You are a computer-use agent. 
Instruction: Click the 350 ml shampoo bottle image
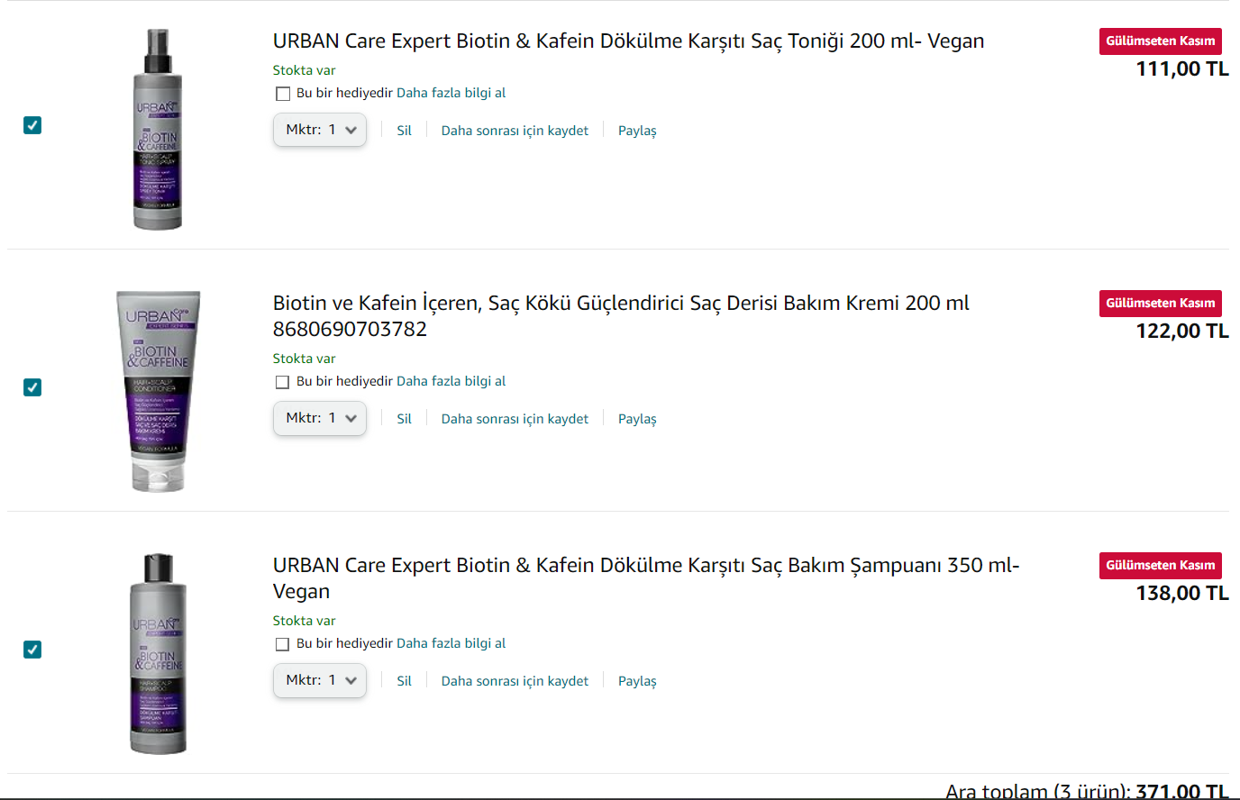click(x=159, y=654)
